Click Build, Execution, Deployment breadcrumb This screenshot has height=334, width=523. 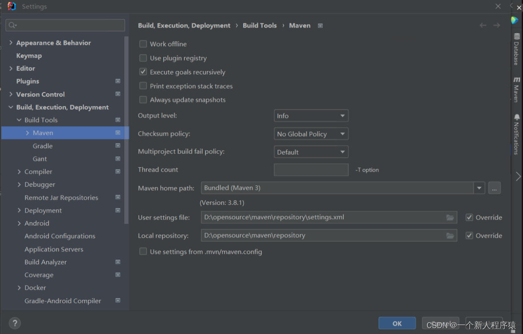(184, 25)
